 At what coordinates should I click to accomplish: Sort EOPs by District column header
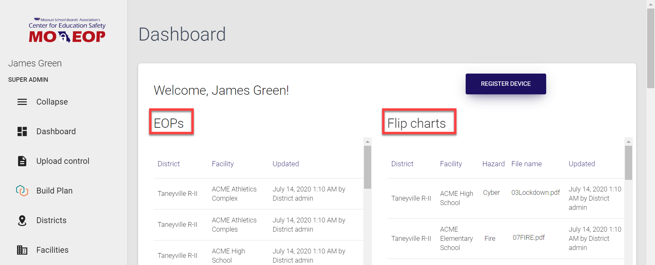169,164
